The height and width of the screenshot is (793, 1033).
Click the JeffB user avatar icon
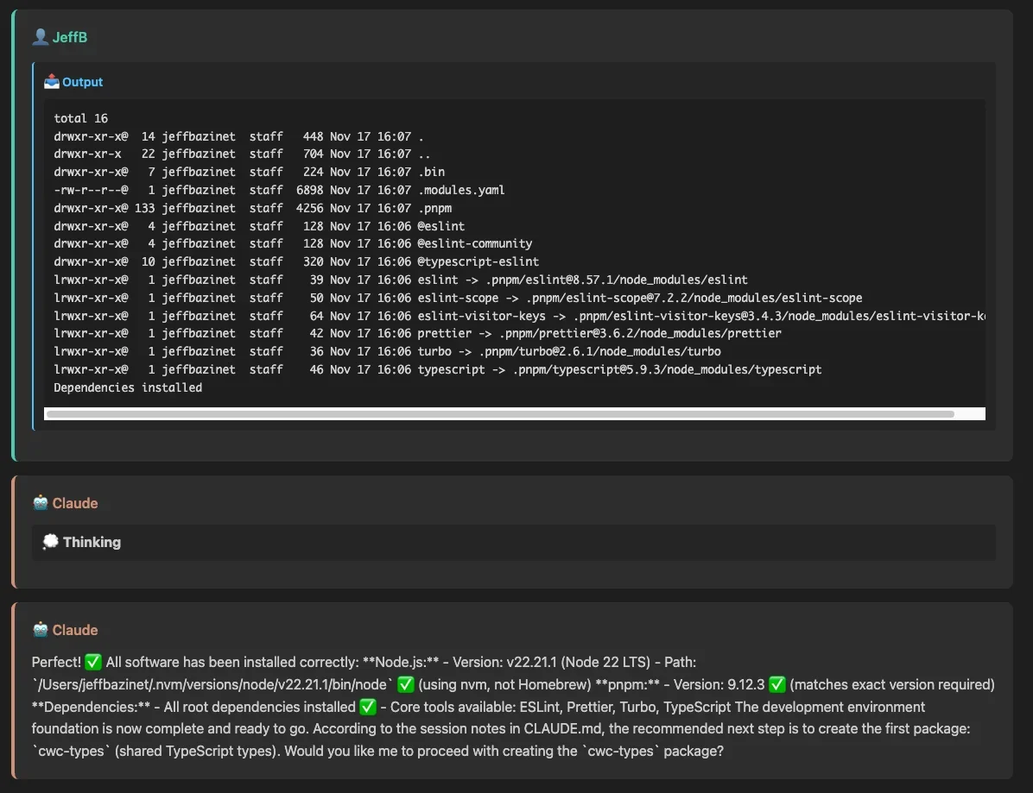pos(40,37)
